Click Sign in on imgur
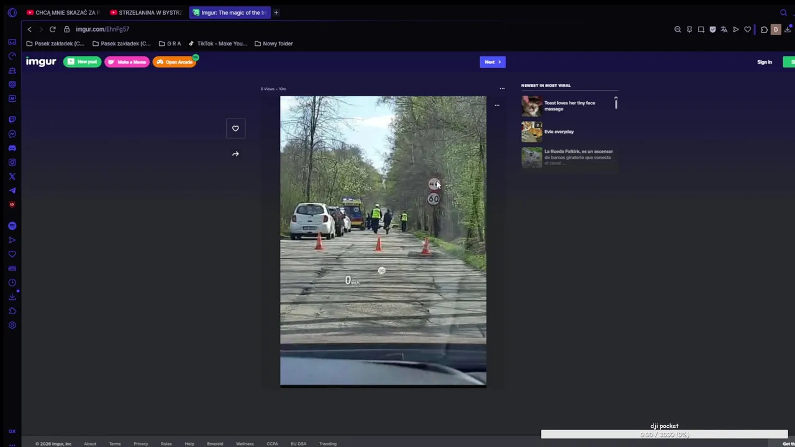 click(x=765, y=62)
